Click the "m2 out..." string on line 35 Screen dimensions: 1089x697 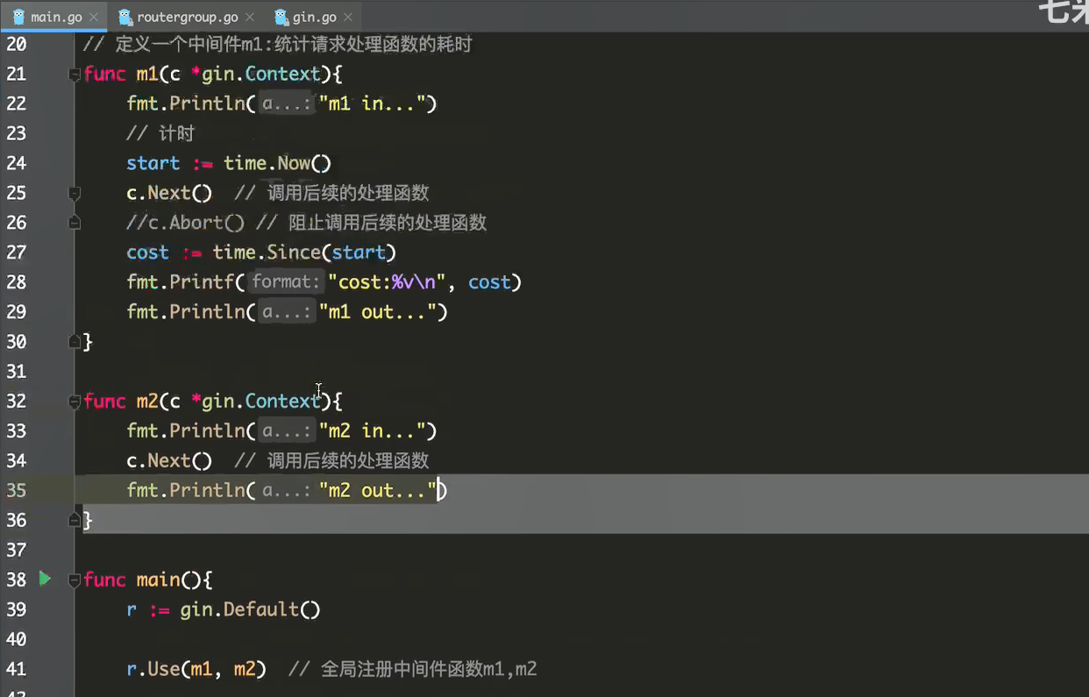(x=378, y=491)
